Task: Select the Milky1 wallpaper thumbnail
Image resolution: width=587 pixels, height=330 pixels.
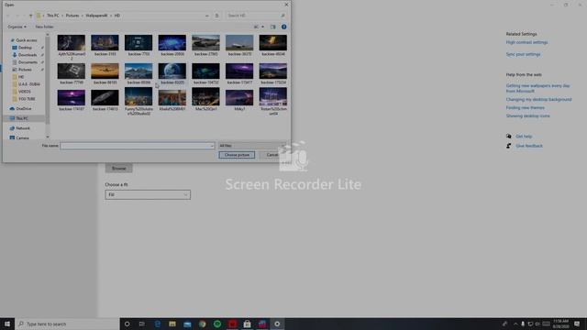Action: point(239,97)
